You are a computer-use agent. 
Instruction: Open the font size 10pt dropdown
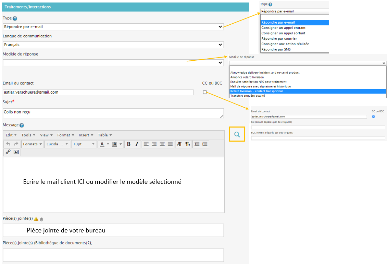click(x=84, y=144)
